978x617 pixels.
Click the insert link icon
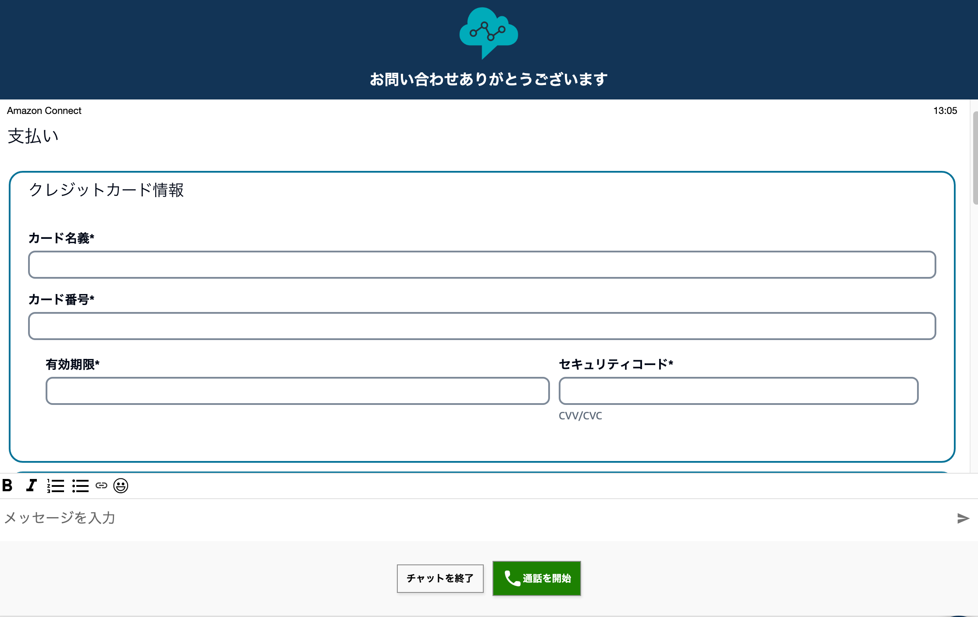101,486
